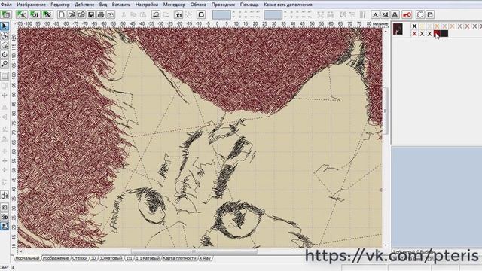Select the dark red color swatch
The image size is (482, 271).
(437, 33)
